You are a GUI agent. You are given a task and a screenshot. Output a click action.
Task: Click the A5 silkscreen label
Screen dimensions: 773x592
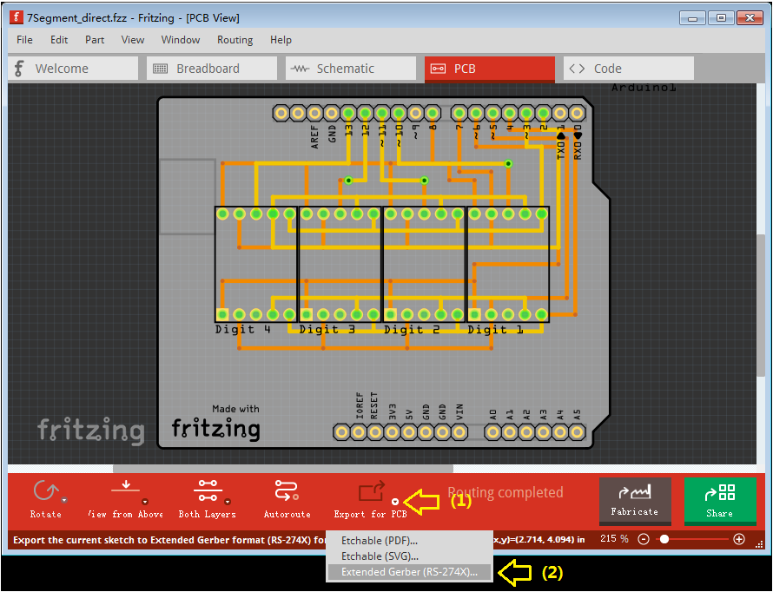(577, 415)
